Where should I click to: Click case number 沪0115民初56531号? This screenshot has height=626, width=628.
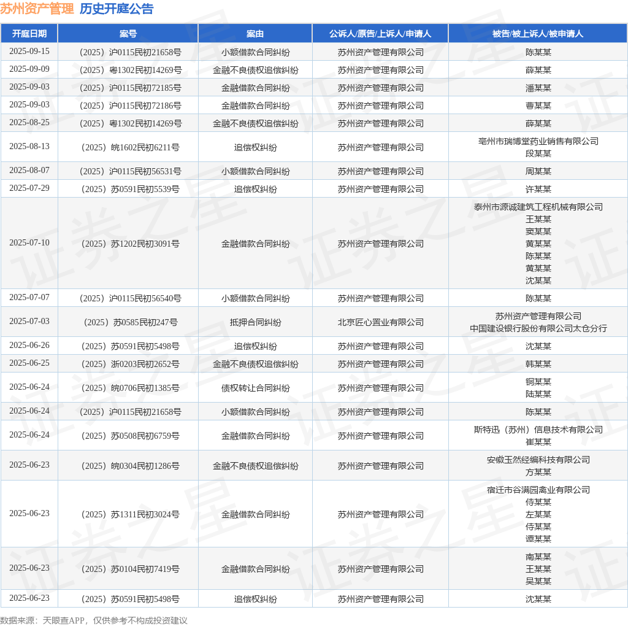131,171
